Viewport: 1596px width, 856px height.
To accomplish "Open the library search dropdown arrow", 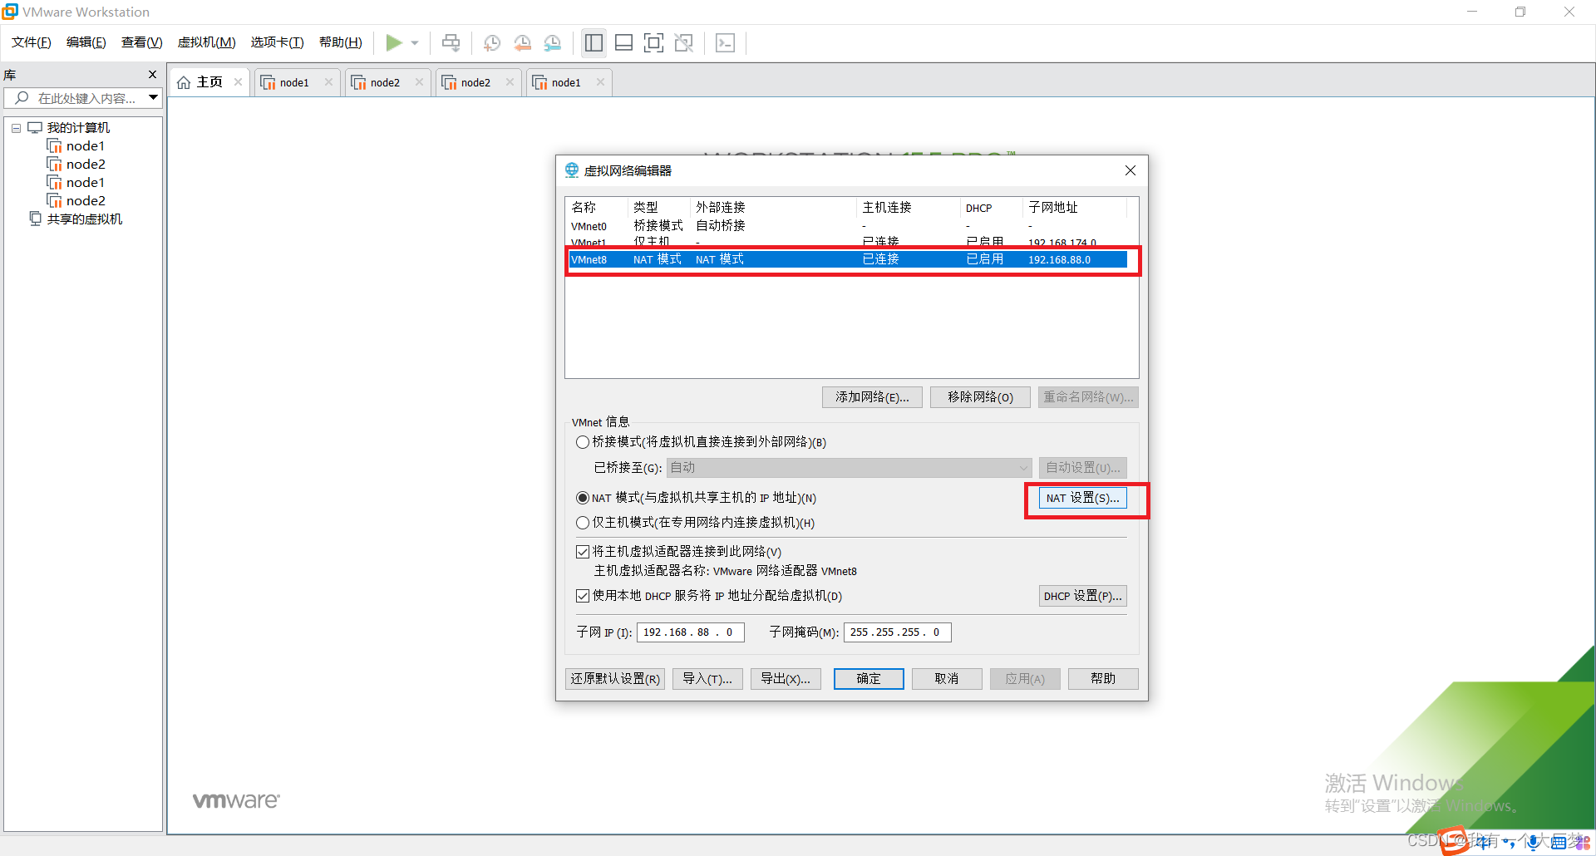I will (x=154, y=98).
